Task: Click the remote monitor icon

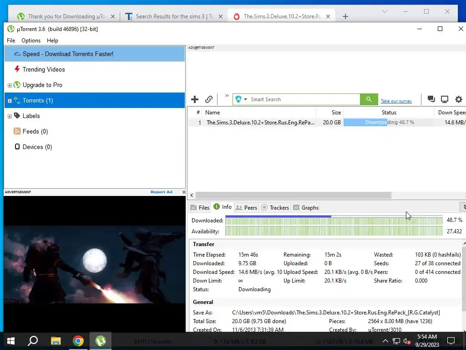Action: pos(445,99)
